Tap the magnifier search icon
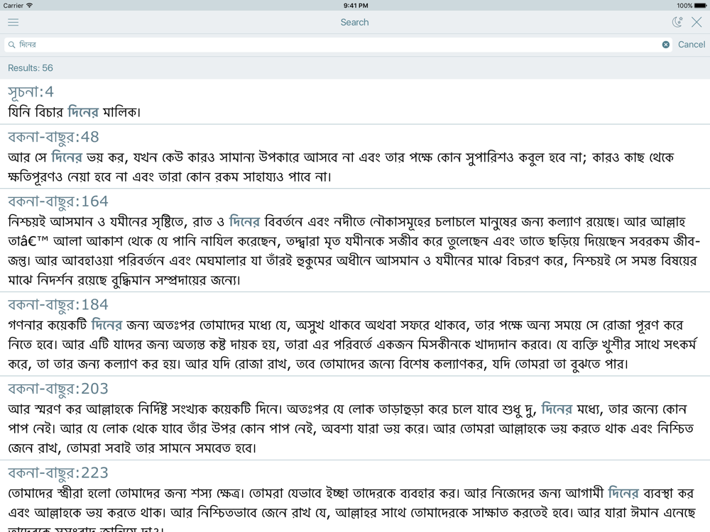 (12, 44)
